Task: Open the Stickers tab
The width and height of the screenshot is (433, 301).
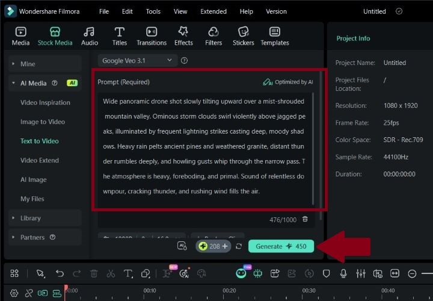Action: coord(244,36)
